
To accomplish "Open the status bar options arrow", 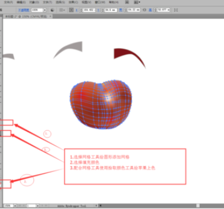I will click(96, 206).
